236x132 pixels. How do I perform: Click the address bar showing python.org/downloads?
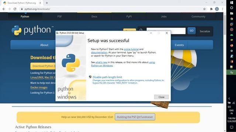point(111,9)
